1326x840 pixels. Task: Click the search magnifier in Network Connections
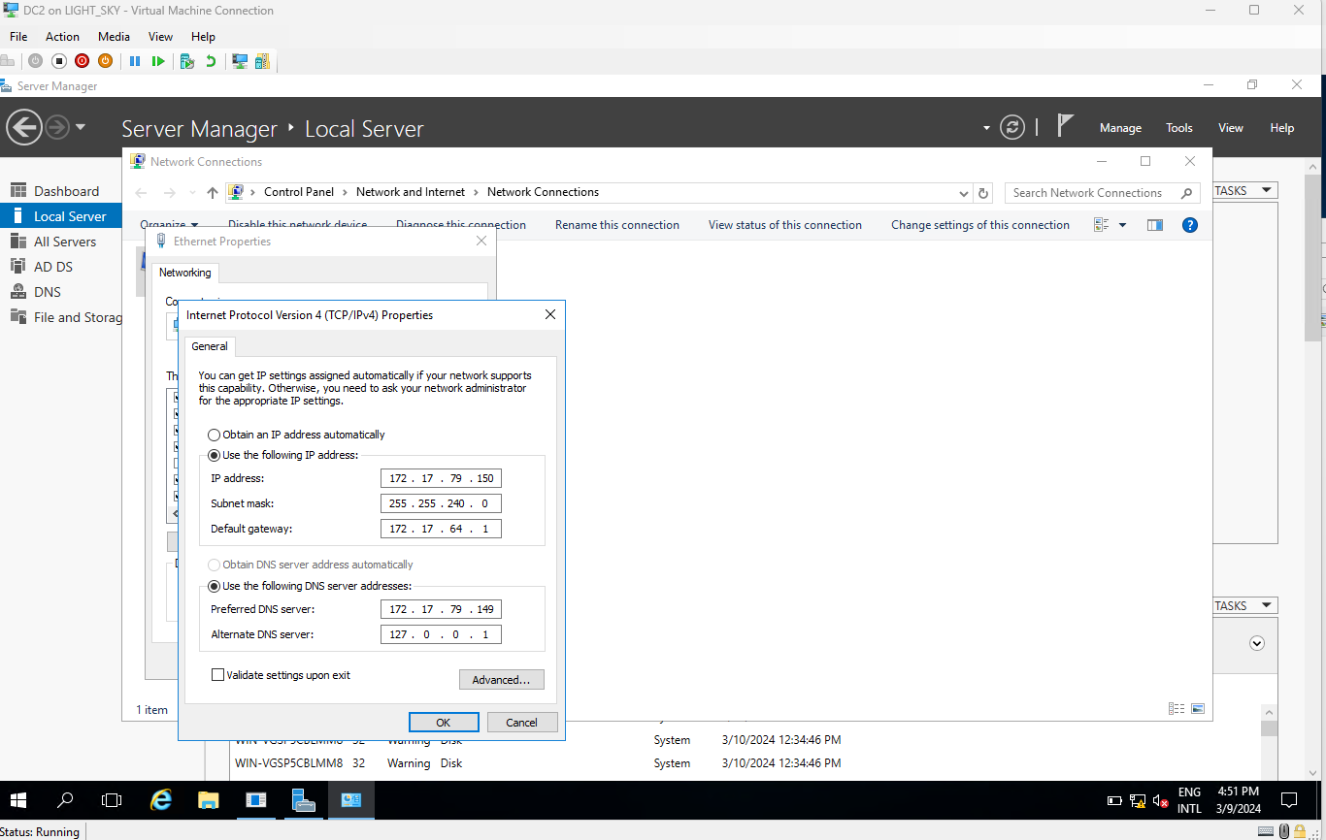1186,193
